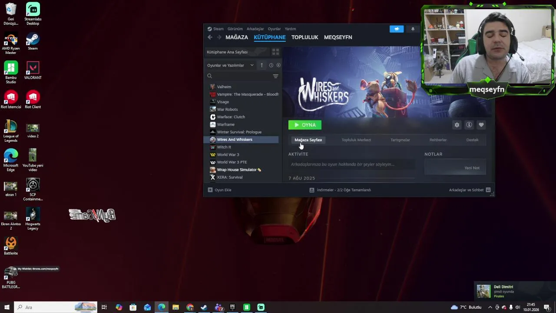
Task: Select the KÜTÜPHANE tab
Action: click(x=270, y=37)
